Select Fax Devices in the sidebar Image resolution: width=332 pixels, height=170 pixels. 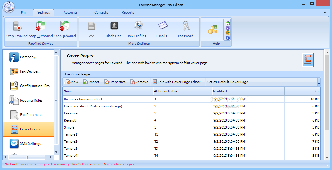click(x=28, y=71)
